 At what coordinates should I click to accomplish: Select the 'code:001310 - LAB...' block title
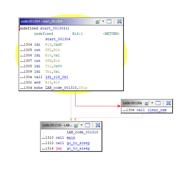(x=57, y=125)
